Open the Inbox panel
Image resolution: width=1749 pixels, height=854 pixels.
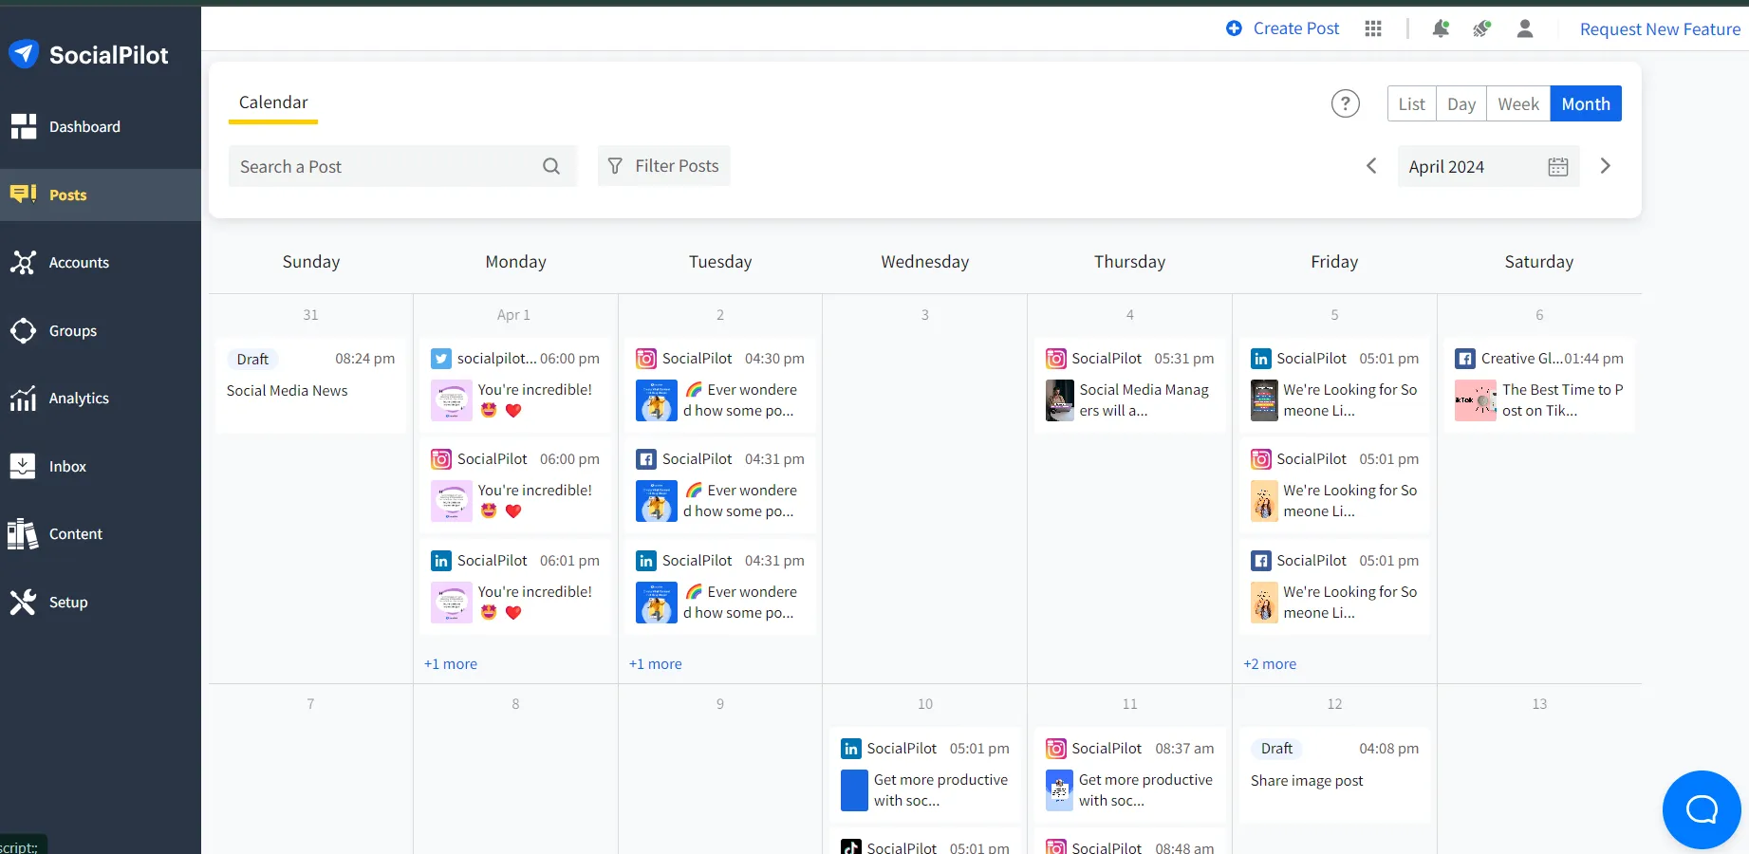pyautogui.click(x=67, y=466)
